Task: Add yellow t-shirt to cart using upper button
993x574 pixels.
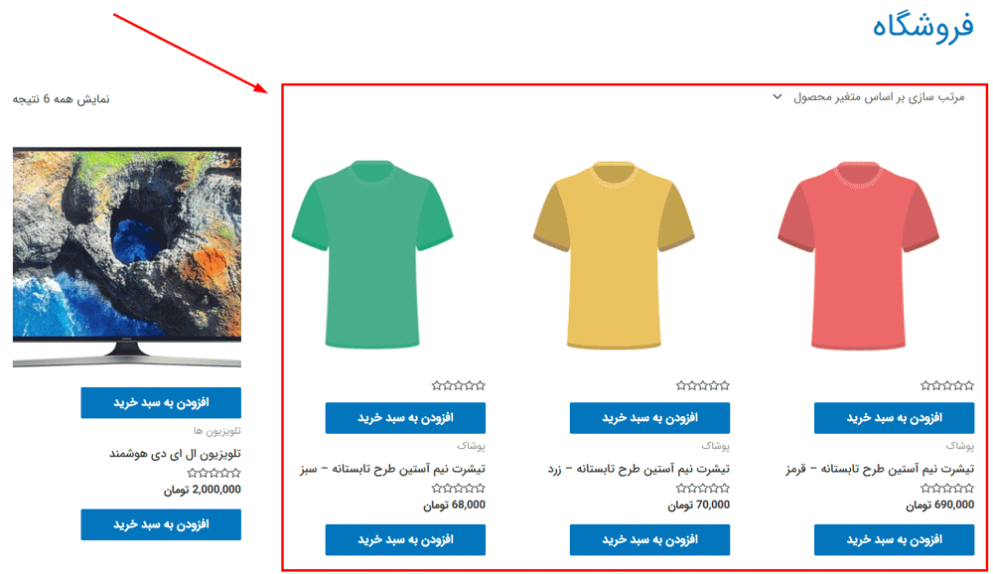Action: pos(649,418)
